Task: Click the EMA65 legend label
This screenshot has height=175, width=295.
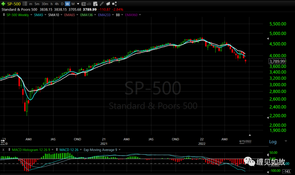Action: [70, 15]
